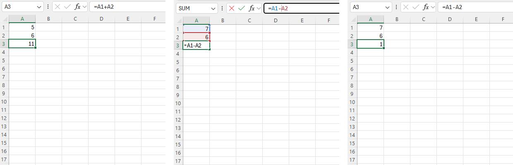
Task: Open the Name Box dropdown in leftmost spreadsheet
Action: click(39, 7)
